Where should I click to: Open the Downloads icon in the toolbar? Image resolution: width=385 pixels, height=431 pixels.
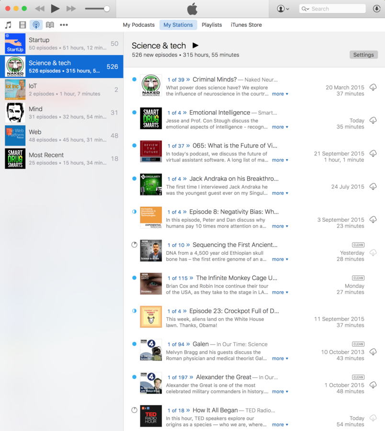click(376, 9)
